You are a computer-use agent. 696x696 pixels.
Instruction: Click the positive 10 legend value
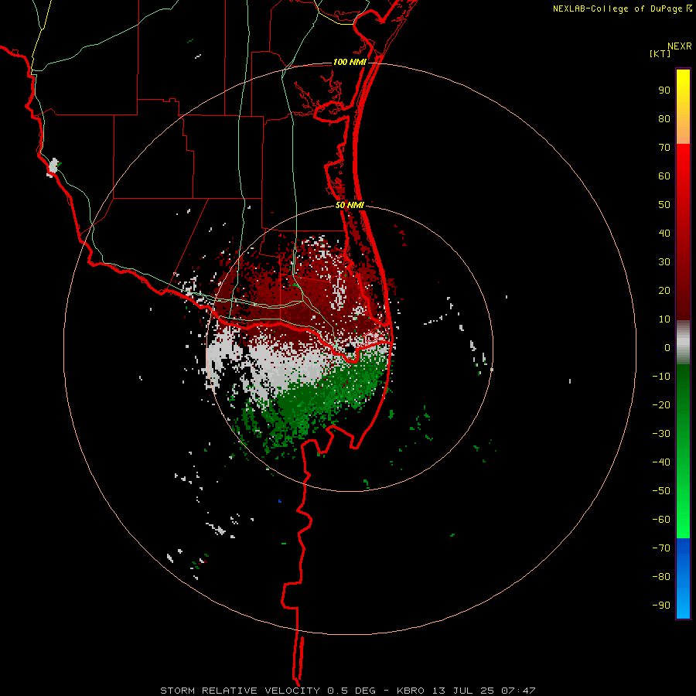click(x=664, y=319)
